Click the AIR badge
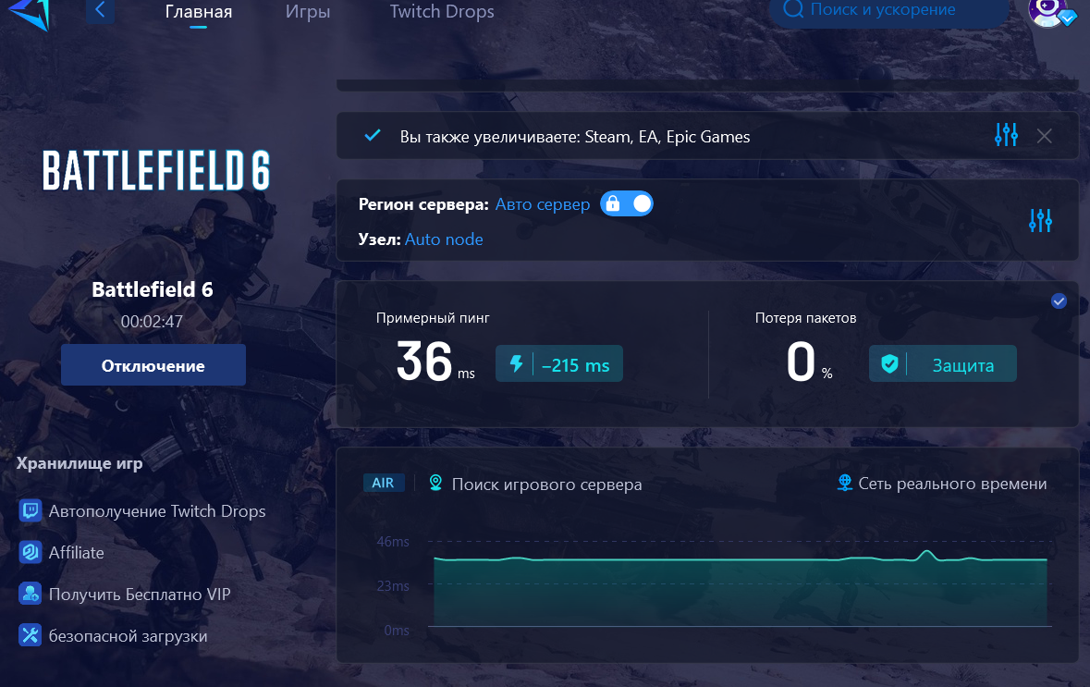This screenshot has height=687, width=1090. [383, 483]
